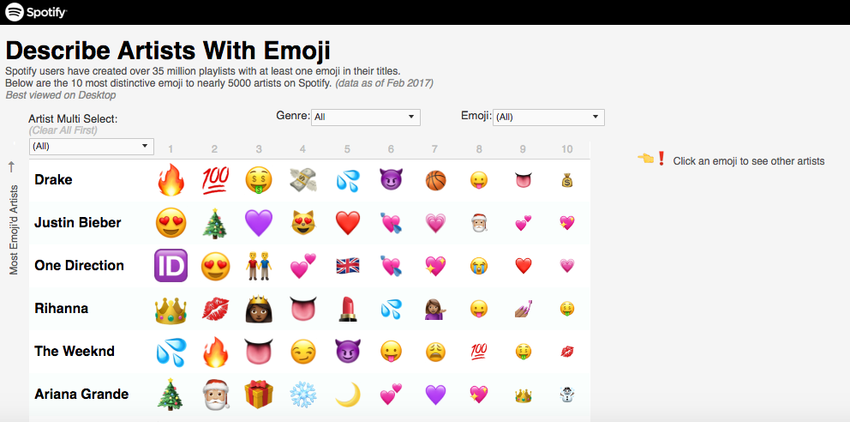Click Rihanna's nail polish emoji
This screenshot has width=850, height=422.
(x=524, y=309)
